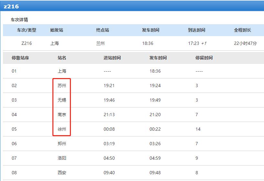Click dwell time 14 for 徐州
Viewport: 264px width, 181px height.
(198, 129)
